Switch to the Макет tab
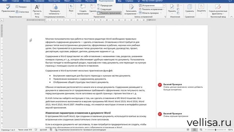 67,1
